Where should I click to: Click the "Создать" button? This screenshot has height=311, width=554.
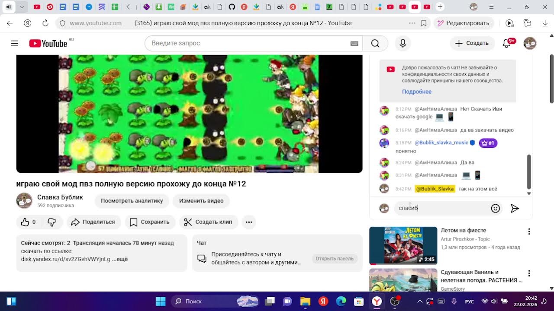pyautogui.click(x=472, y=43)
